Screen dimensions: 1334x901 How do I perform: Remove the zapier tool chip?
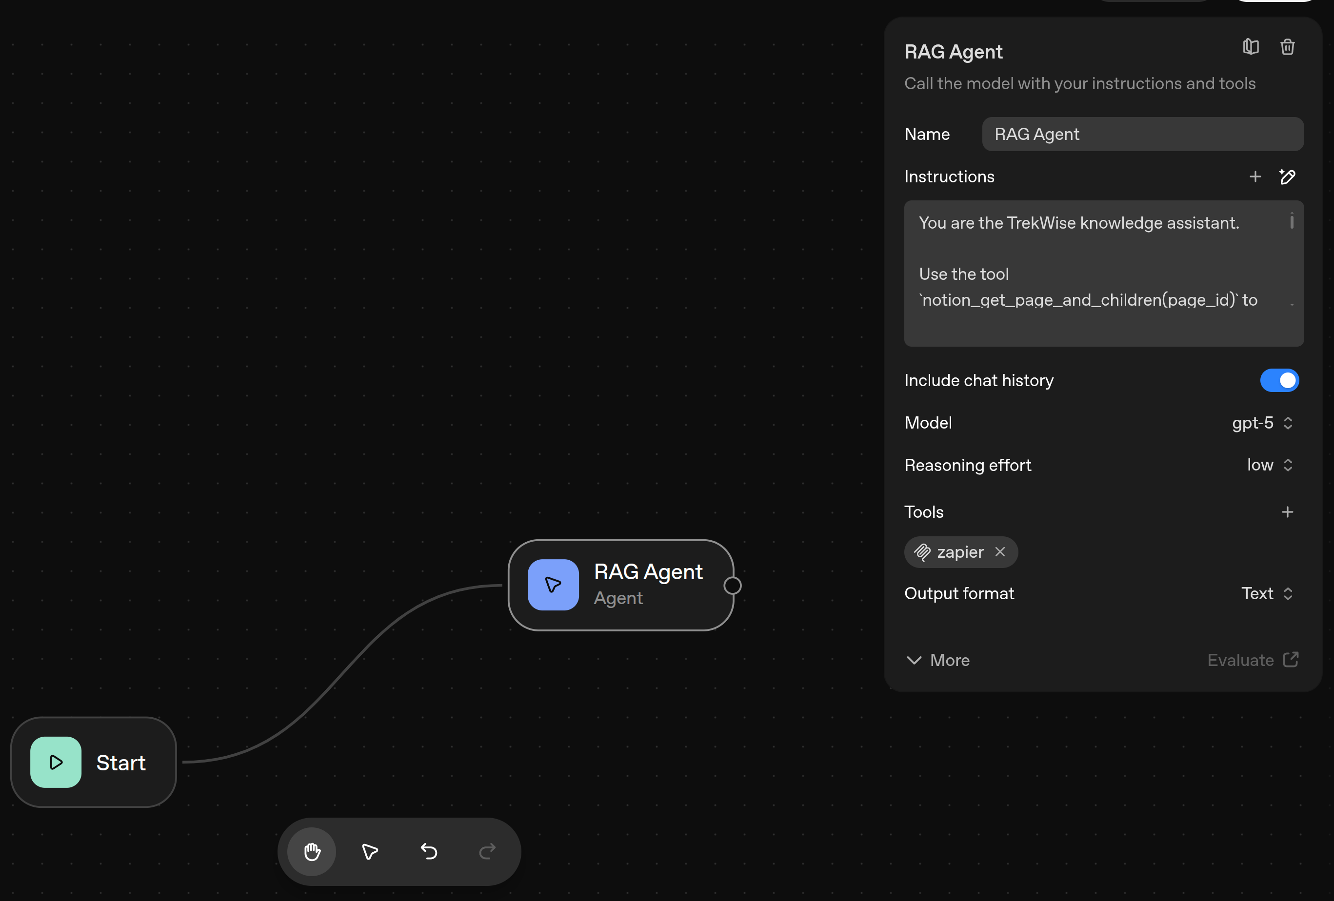point(1000,552)
